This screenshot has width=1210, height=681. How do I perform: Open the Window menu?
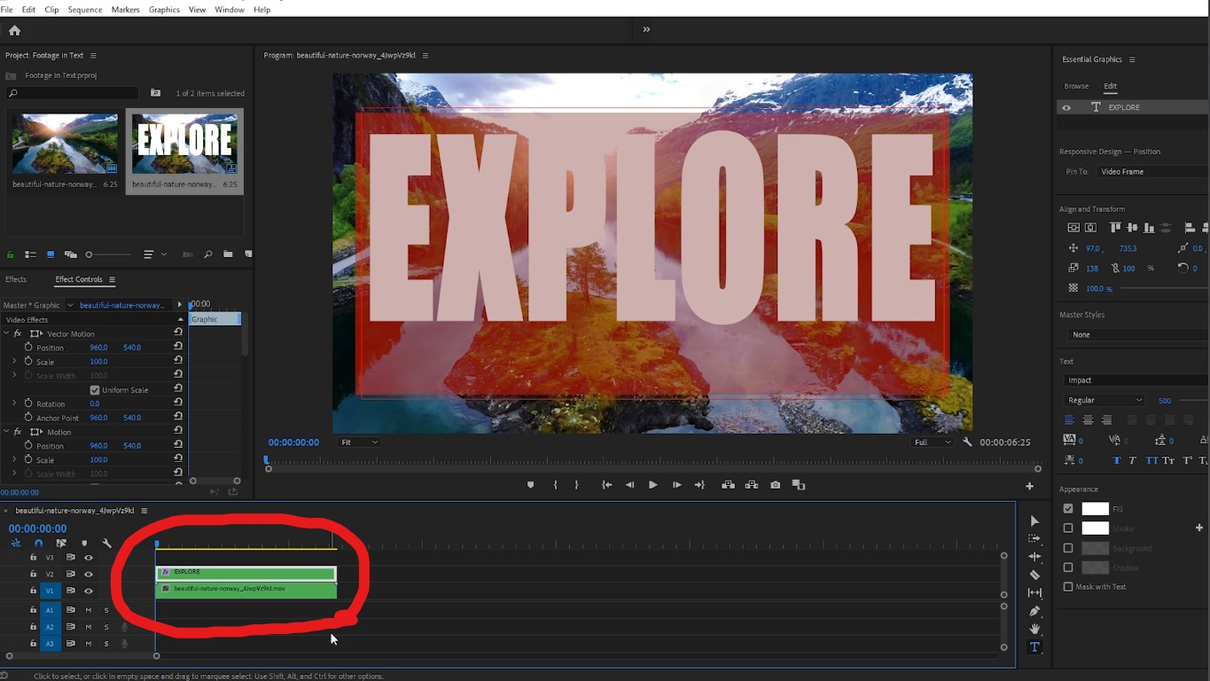point(230,10)
